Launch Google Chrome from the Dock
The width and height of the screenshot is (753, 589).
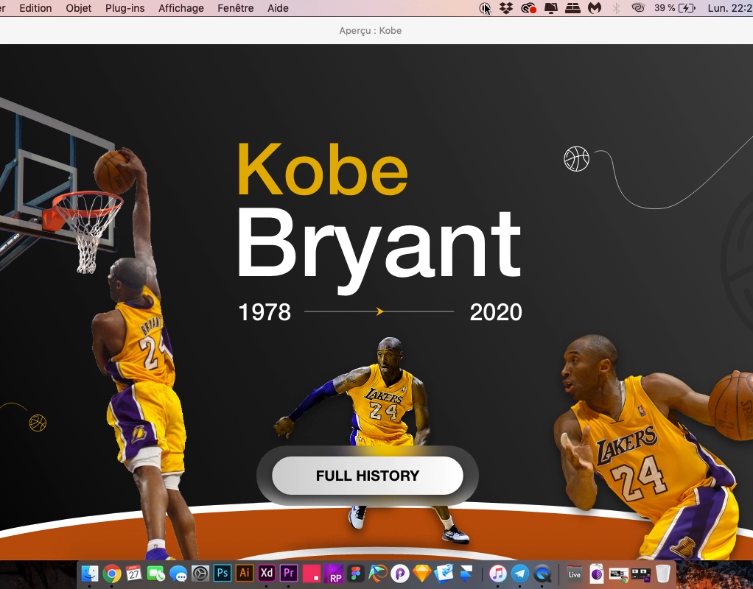tap(112, 574)
